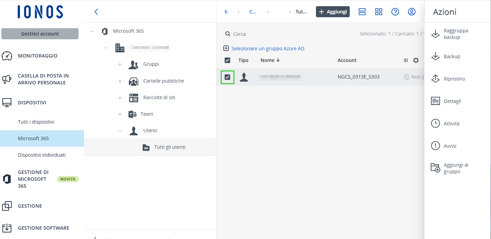Expand the Gruppi tree node

pos(120,64)
